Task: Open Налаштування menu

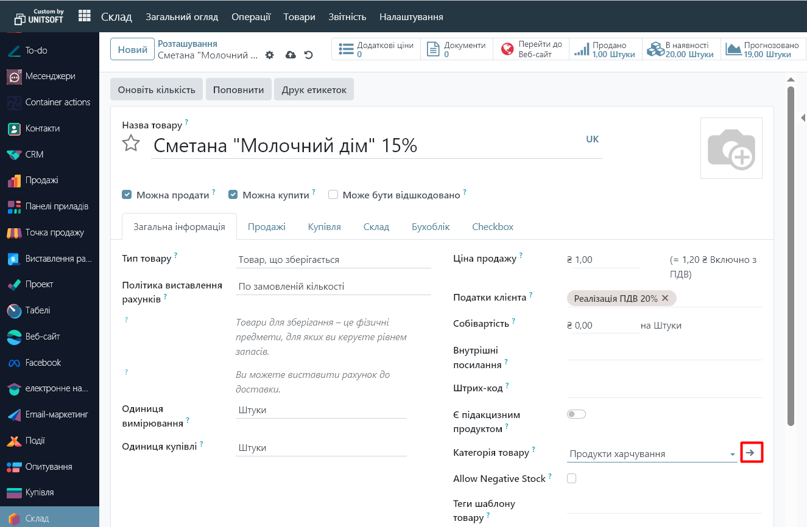Action: point(411,16)
